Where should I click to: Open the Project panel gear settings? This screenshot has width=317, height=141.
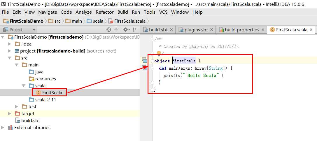pos(127,30)
